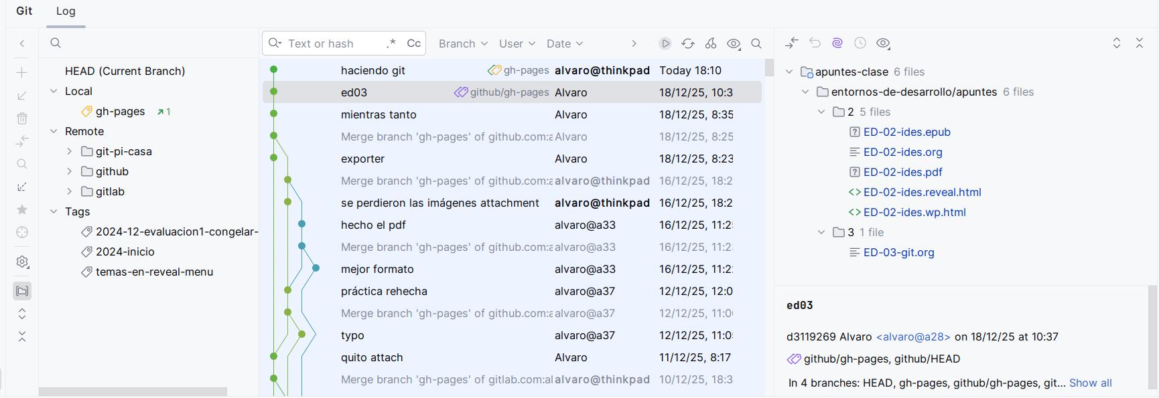Screen dimensions: 1159x398
Task: Switch to the Log tab
Action: coord(66,11)
